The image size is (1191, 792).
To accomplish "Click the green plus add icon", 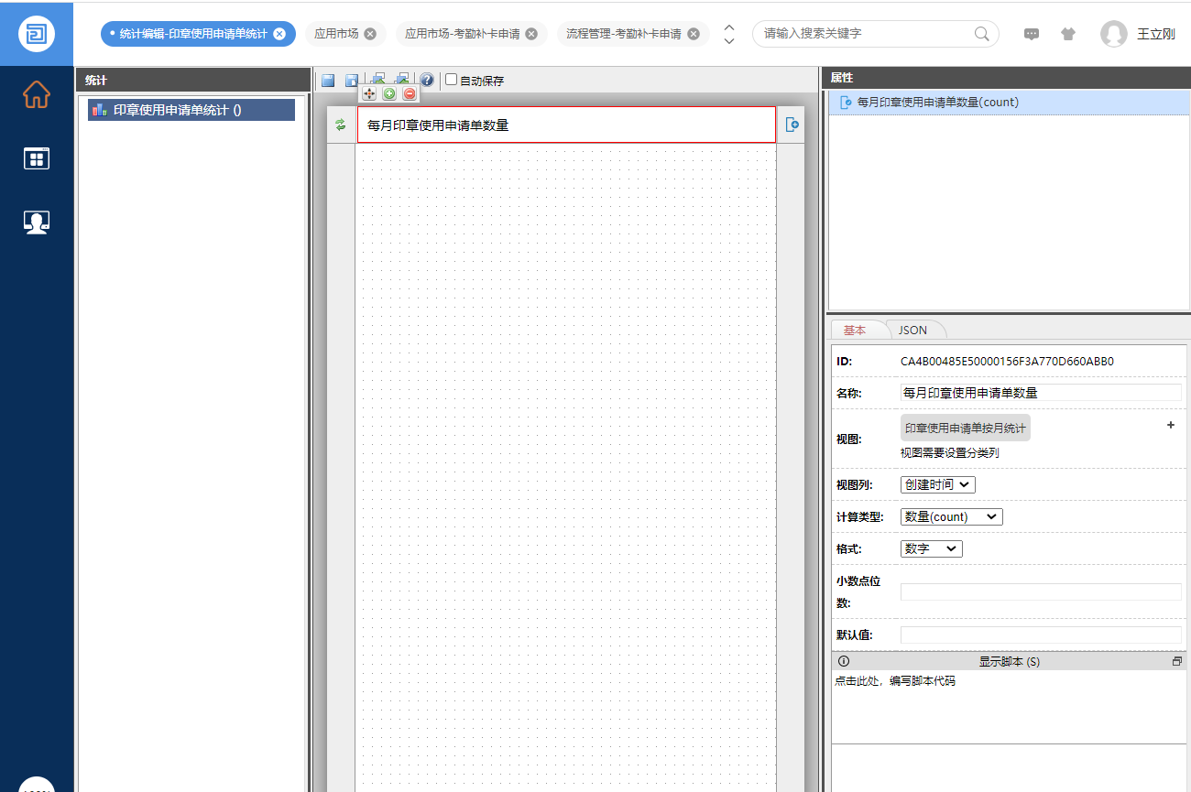I will (389, 93).
